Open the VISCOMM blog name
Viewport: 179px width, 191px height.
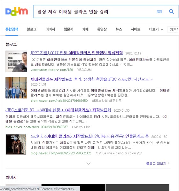point(84,70)
